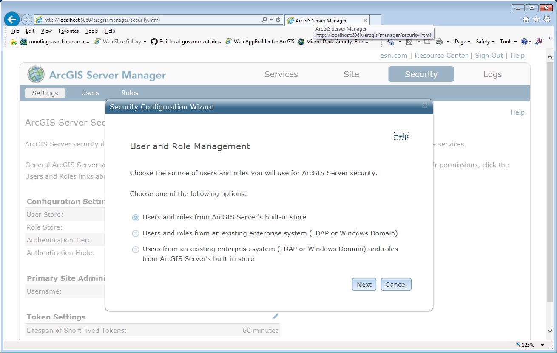Viewport: 557px width, 353px height.
Task: Select the '60 minutes' token lifespan value
Action: (x=261, y=331)
